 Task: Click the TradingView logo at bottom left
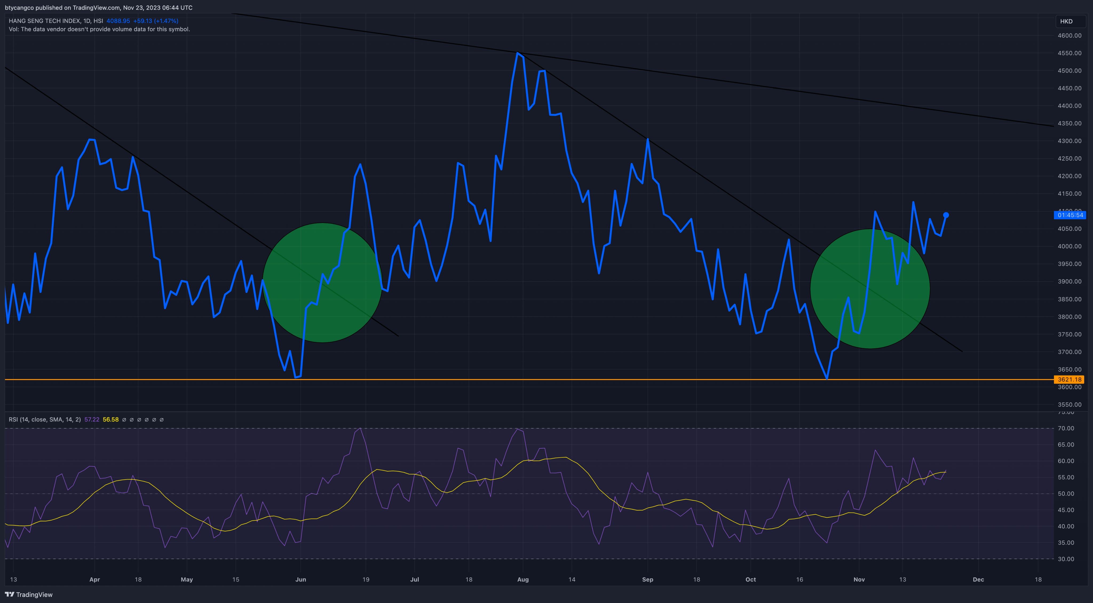pyautogui.click(x=29, y=594)
